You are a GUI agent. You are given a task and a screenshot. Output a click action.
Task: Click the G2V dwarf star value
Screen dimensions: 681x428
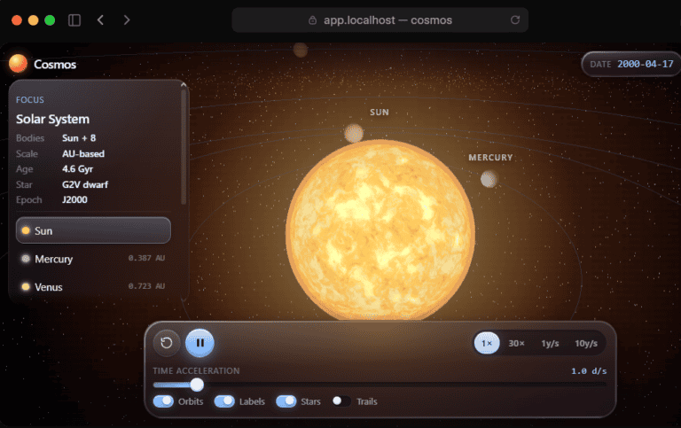coord(85,184)
